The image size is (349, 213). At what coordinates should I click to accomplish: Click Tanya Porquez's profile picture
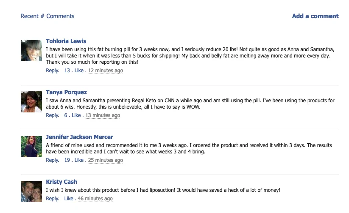(x=31, y=102)
